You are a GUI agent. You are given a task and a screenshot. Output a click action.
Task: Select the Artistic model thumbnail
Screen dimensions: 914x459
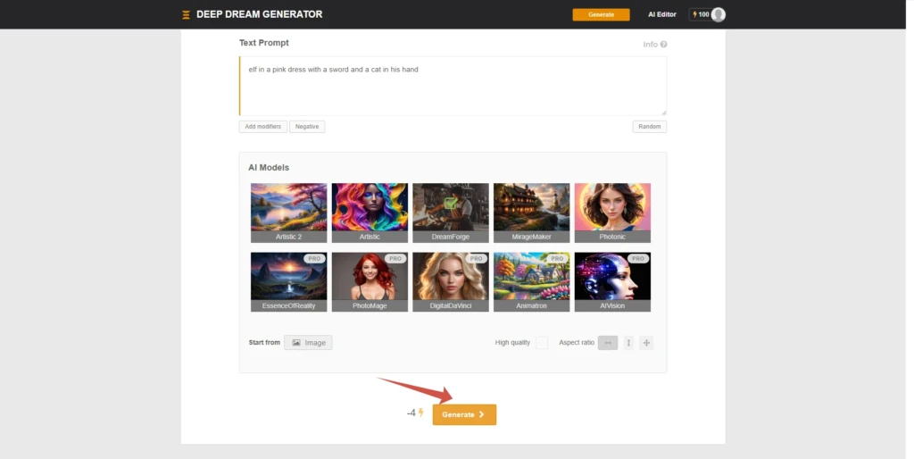[x=370, y=213]
